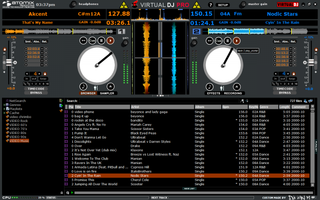Viewport: 320px width, 200px height.
Task: Open the RECORDING tab
Action: pyautogui.click(x=233, y=93)
